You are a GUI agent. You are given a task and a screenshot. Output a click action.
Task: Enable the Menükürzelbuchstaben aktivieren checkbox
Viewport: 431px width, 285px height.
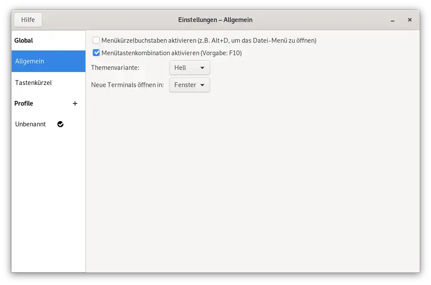(x=96, y=40)
